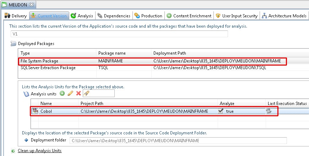Open the Dependencies tab
309x156 pixels.
pos(114,16)
